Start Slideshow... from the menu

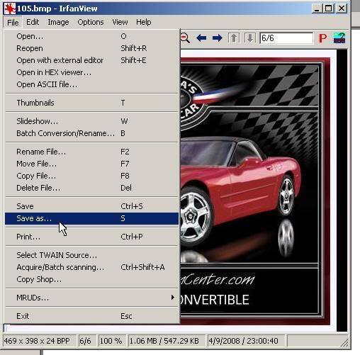coord(92,121)
